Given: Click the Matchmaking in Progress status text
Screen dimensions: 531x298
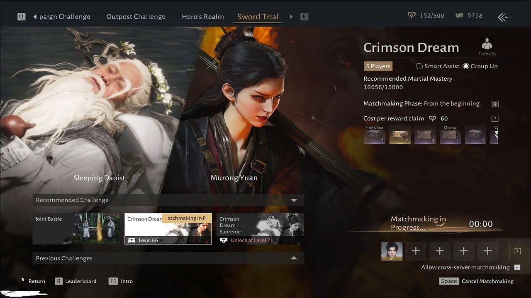Looking at the screenshot, I should click(x=418, y=223).
